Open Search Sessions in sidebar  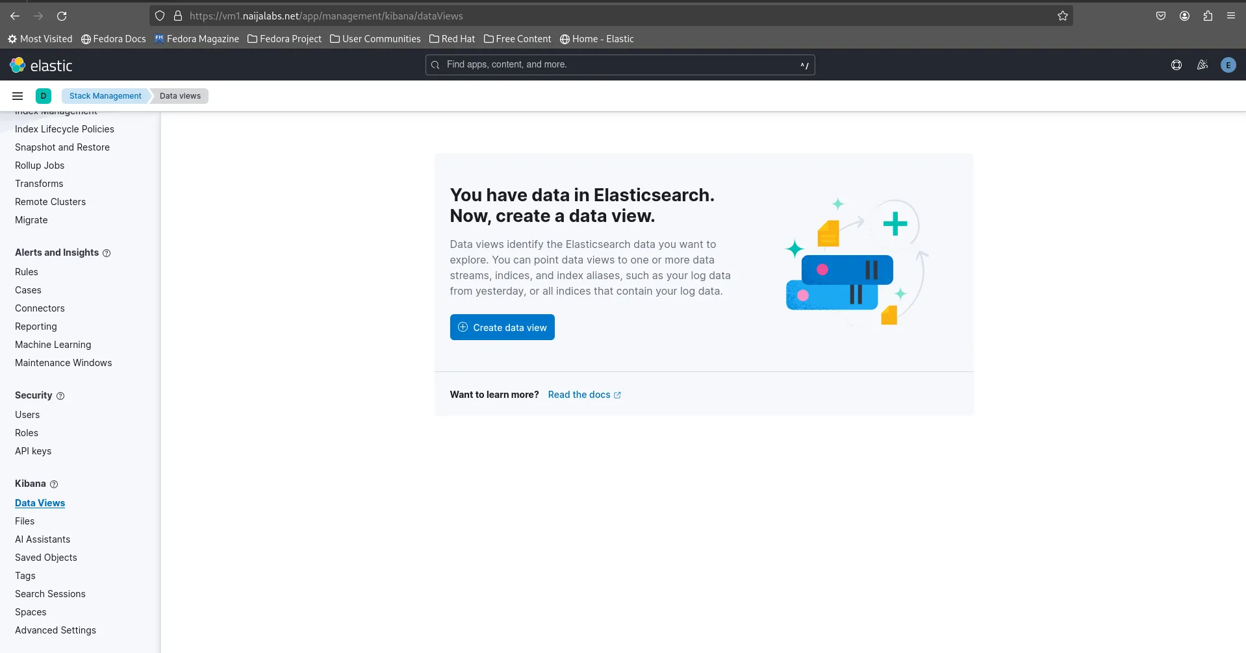[x=50, y=594]
